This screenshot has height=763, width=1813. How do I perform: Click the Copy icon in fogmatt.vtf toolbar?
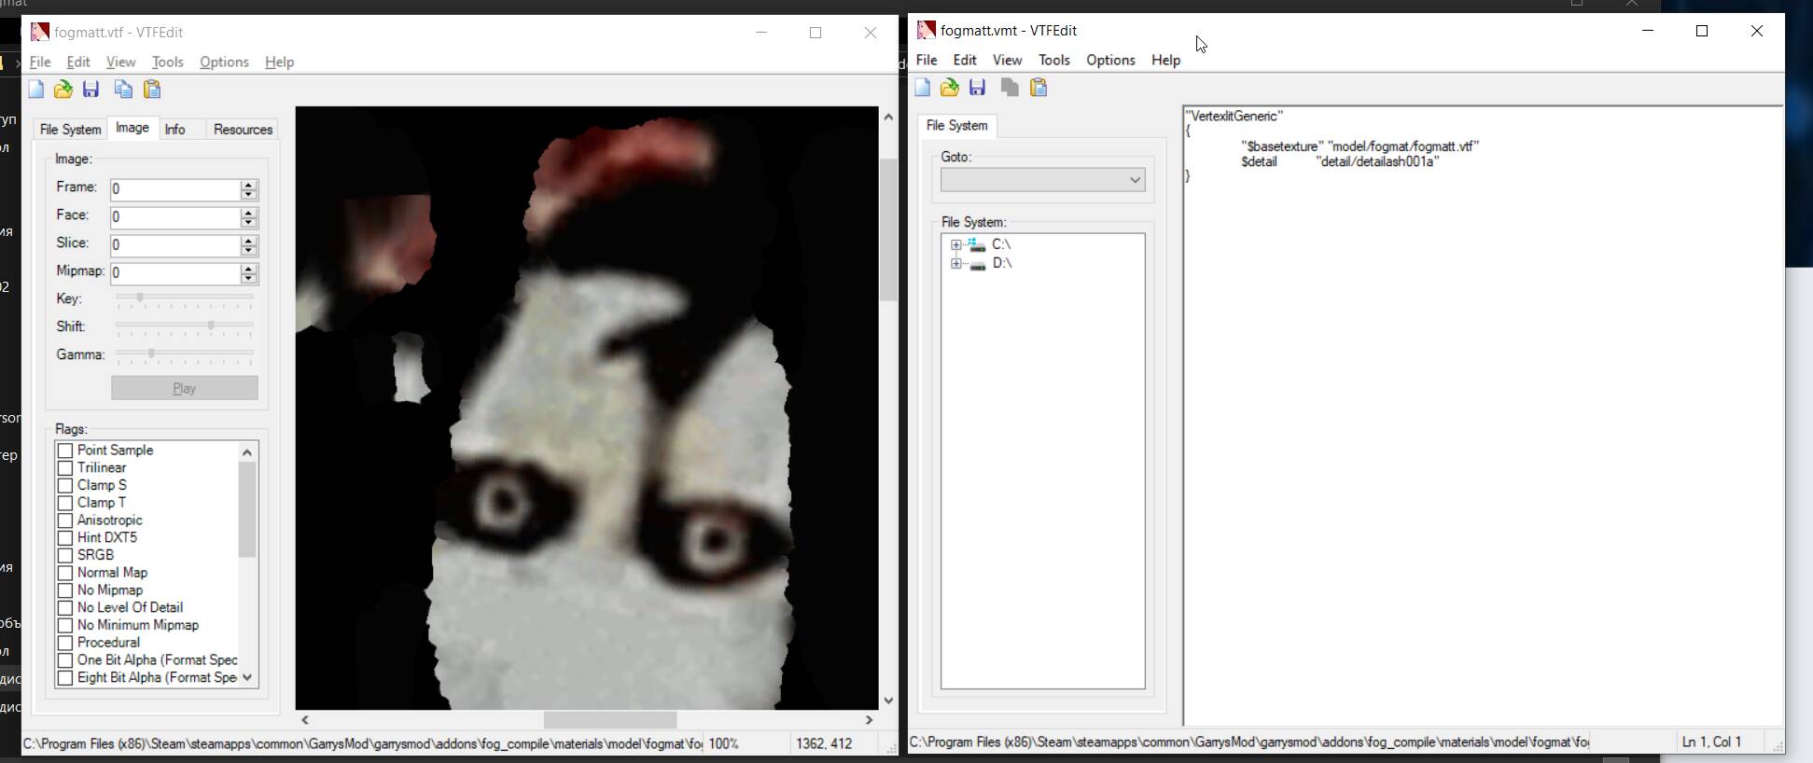pos(123,90)
